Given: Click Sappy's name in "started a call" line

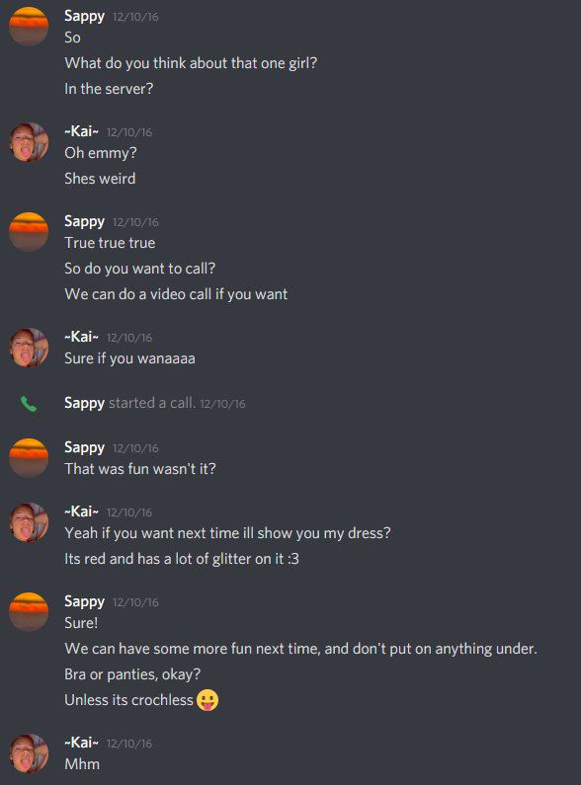Looking at the screenshot, I should (84, 404).
